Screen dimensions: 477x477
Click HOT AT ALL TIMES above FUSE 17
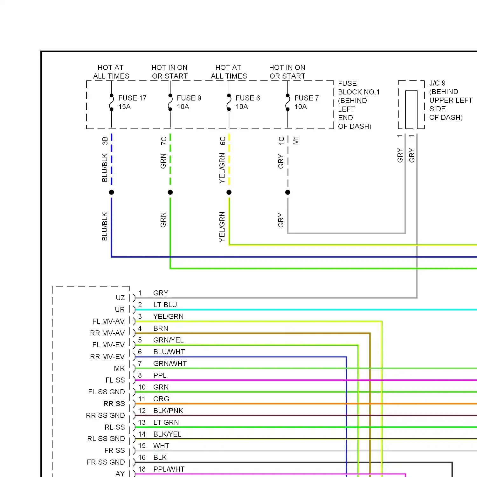pos(111,72)
